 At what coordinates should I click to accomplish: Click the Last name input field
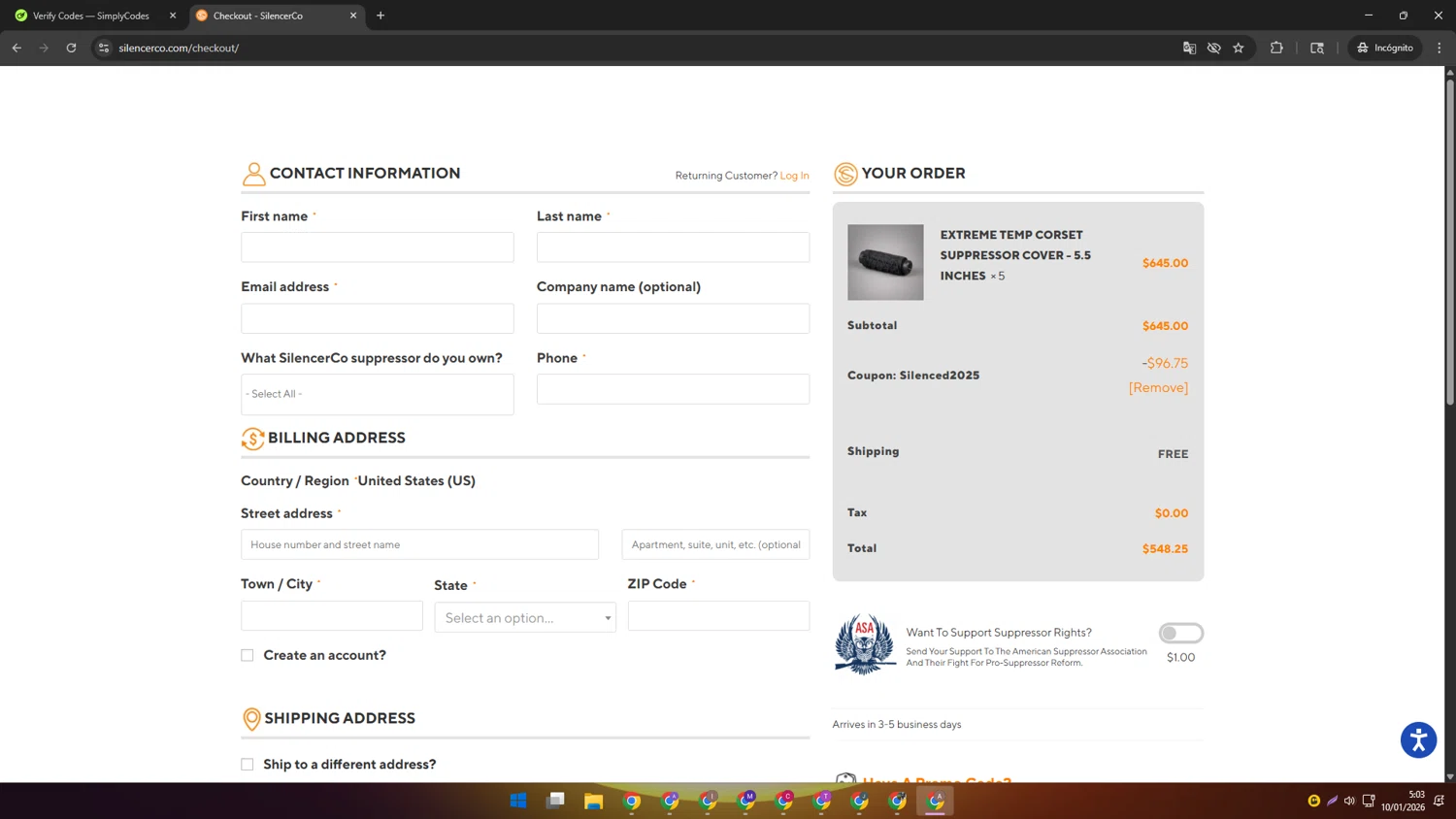[x=673, y=247]
